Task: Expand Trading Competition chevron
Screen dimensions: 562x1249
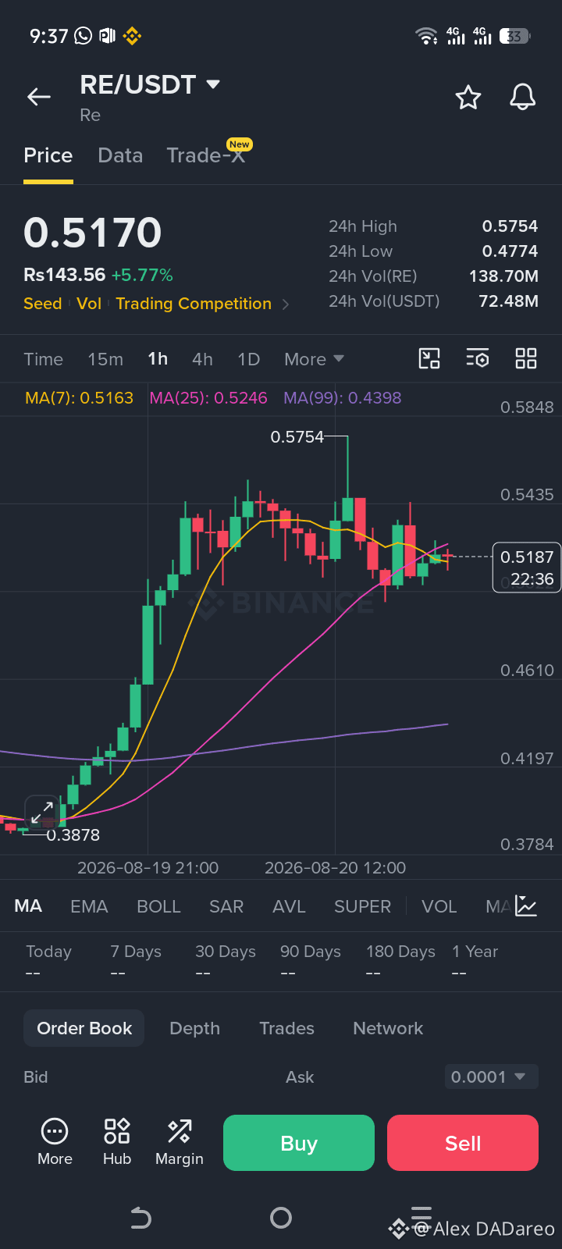Action: pyautogui.click(x=286, y=304)
